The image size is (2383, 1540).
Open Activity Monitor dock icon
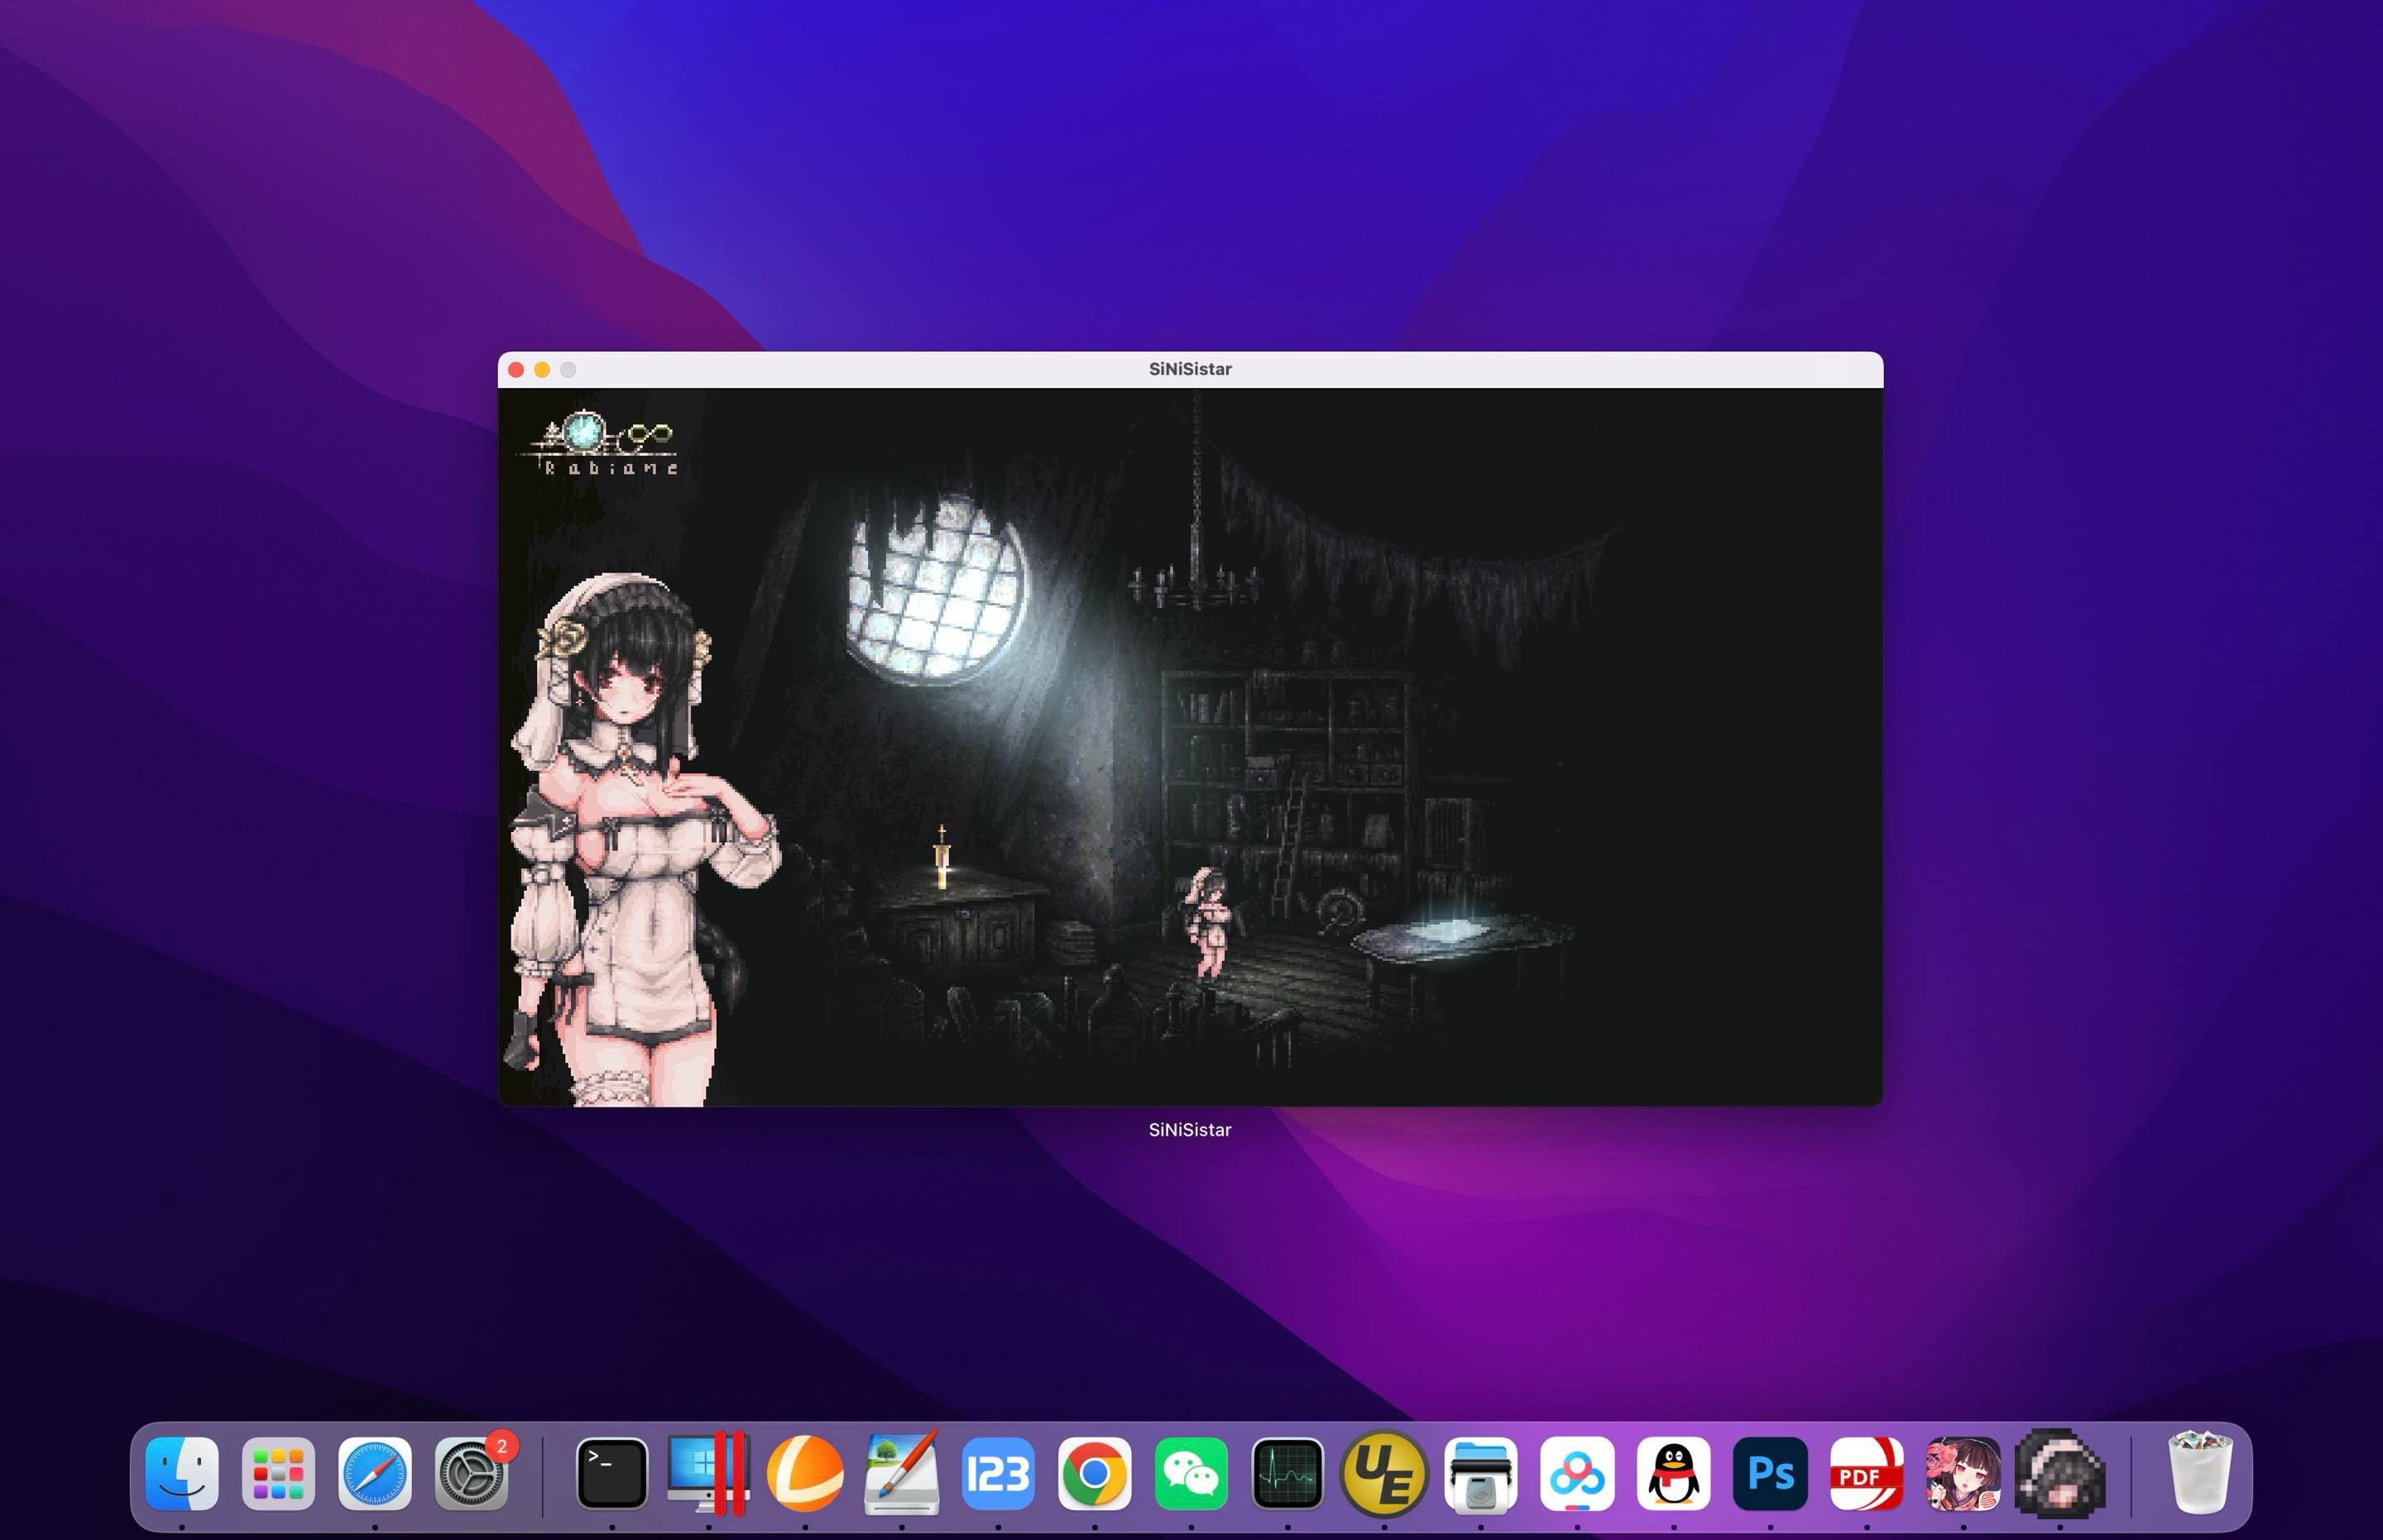[1287, 1474]
